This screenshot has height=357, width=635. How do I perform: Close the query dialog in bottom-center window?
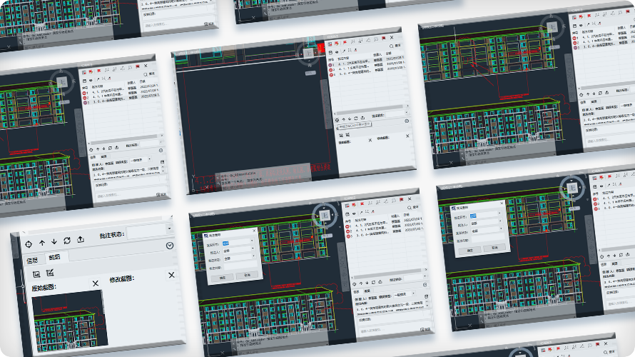point(254,231)
